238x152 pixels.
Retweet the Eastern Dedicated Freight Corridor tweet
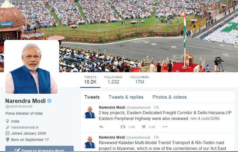123,127
